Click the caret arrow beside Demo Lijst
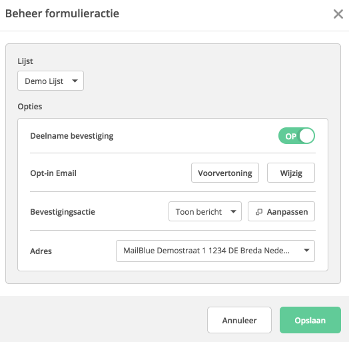Viewport: 349px width, 342px height. click(x=75, y=81)
